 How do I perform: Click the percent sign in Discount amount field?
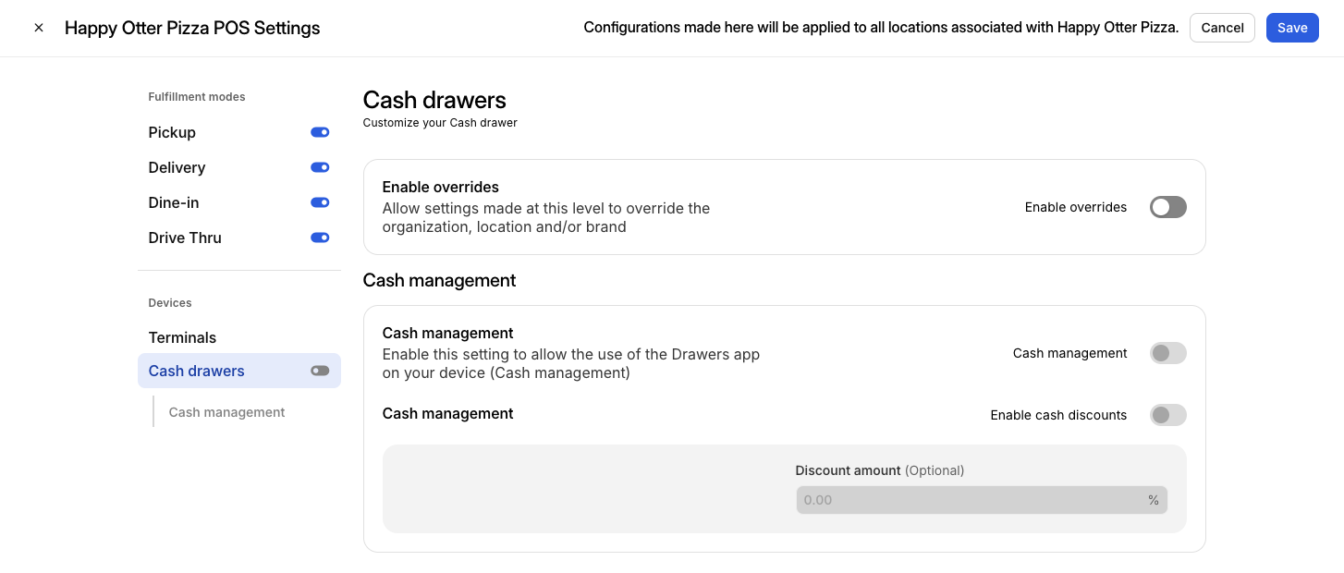(1154, 500)
